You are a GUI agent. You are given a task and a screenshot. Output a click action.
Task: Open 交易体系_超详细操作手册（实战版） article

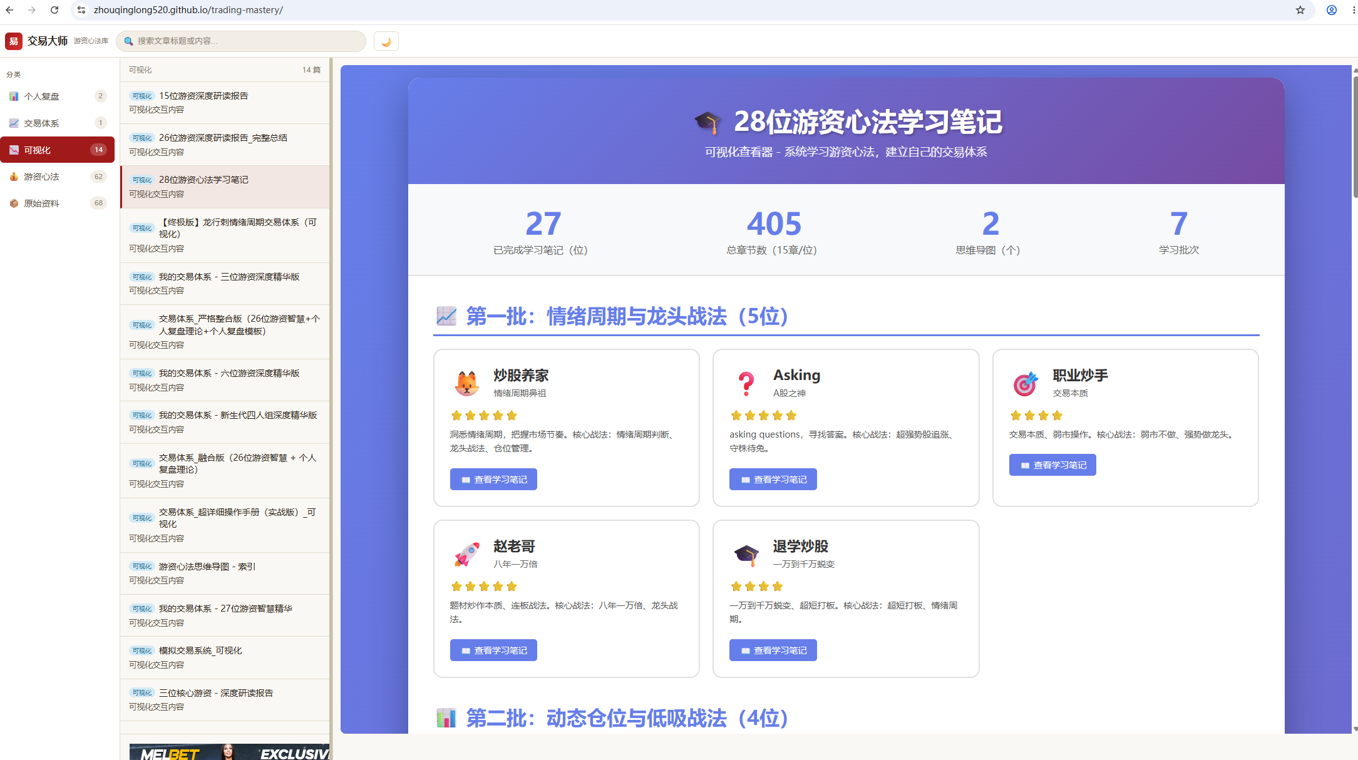click(x=225, y=525)
